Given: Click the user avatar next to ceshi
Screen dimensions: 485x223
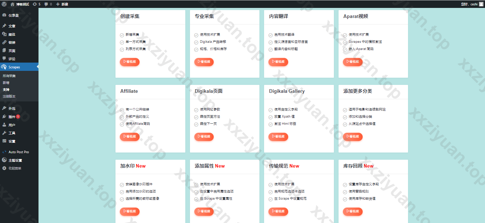Looking at the screenshot, I should click(x=481, y=4).
